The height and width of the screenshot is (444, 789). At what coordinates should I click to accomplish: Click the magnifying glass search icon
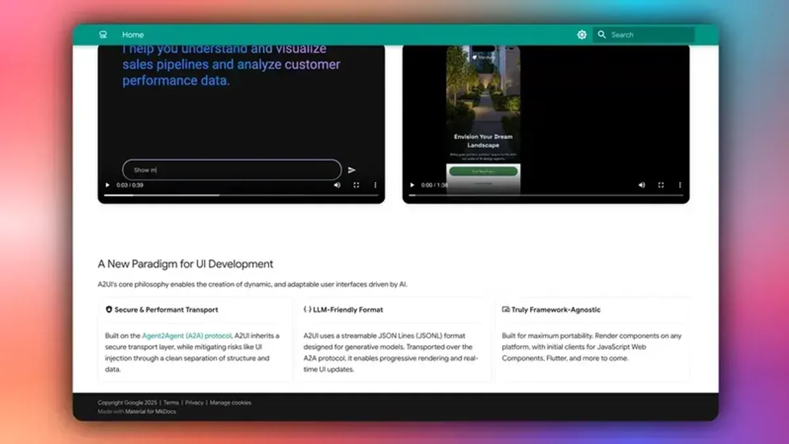coord(602,34)
